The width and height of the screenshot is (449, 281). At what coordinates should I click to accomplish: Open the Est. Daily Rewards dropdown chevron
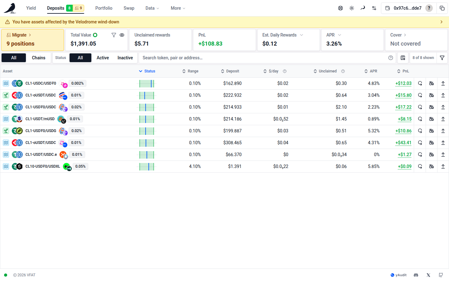click(302, 35)
